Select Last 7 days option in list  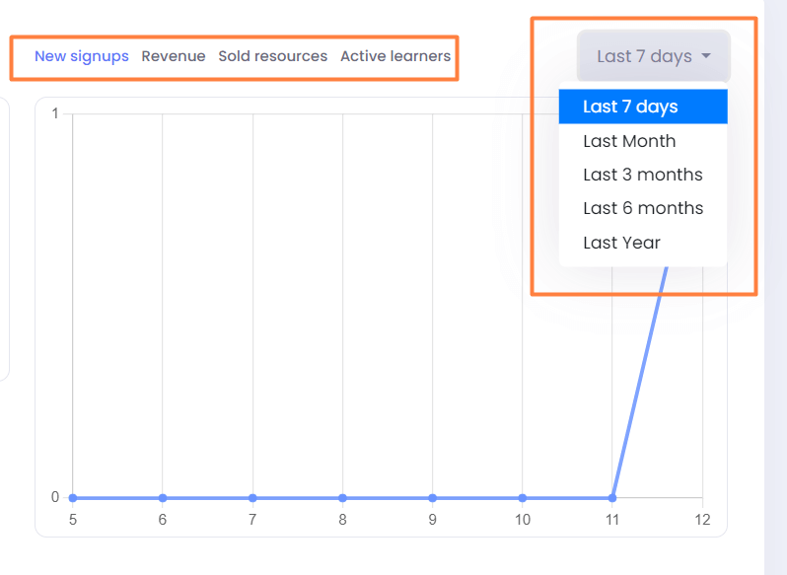(x=643, y=107)
